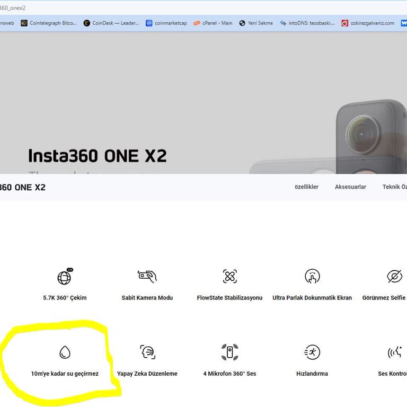Screen dimensions: 407x407
Task: Open the coinmarketcap bookmark
Action: [166, 23]
